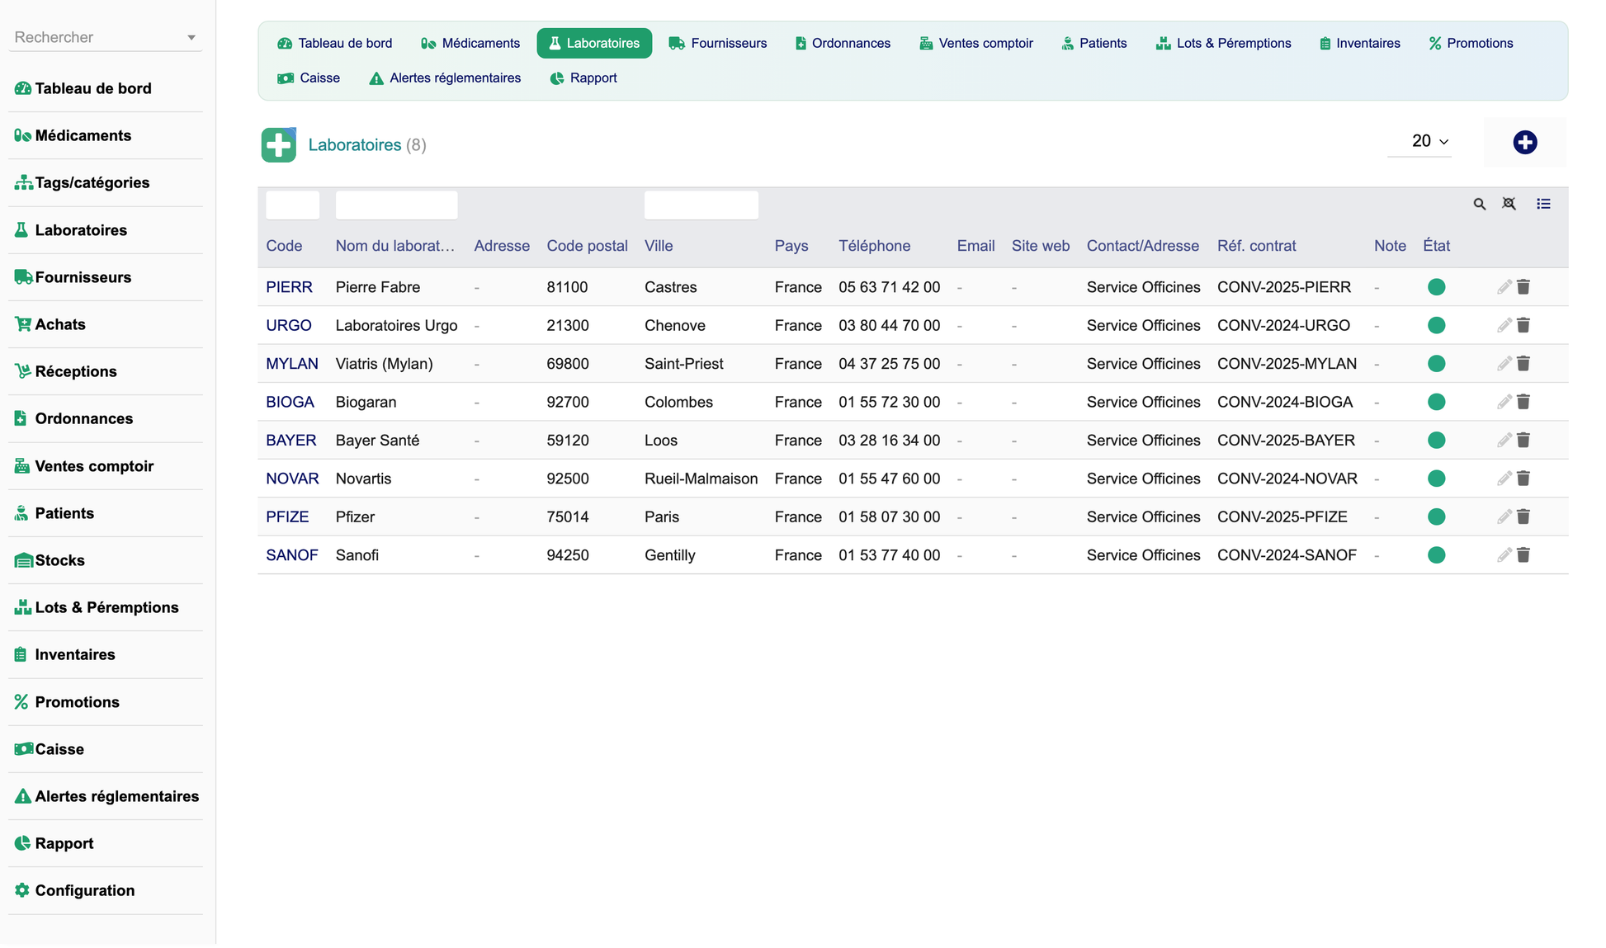Open Fournisseurs tab in top bar
The height and width of the screenshot is (948, 1606).
click(x=718, y=43)
